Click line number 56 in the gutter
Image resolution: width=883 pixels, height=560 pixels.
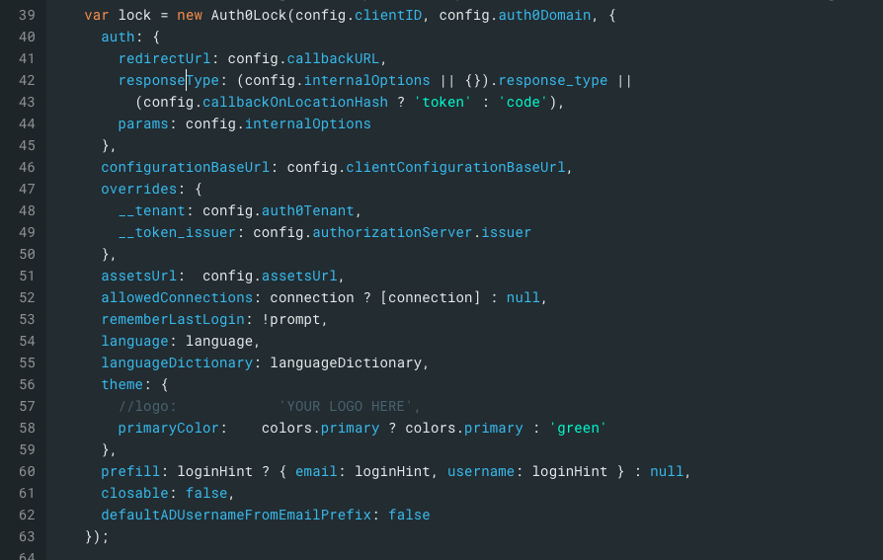coord(27,385)
